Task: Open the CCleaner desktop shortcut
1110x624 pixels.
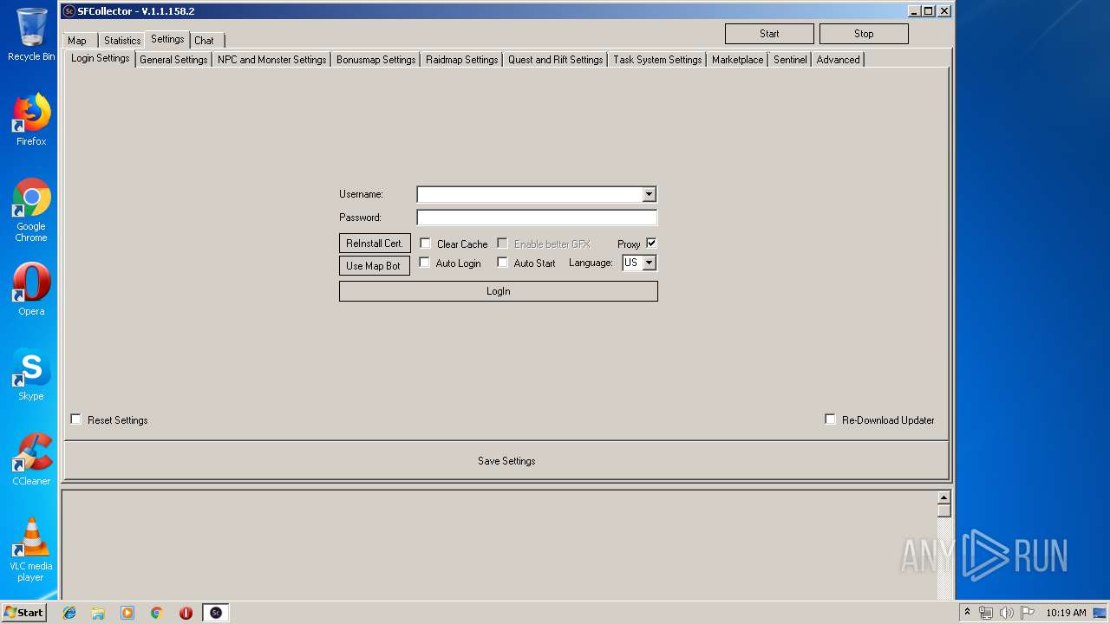Action: point(30,459)
